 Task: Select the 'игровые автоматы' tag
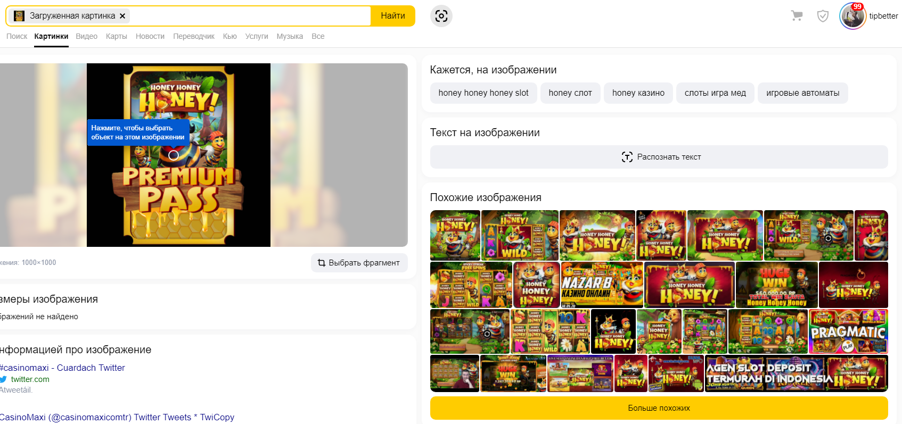[802, 93]
